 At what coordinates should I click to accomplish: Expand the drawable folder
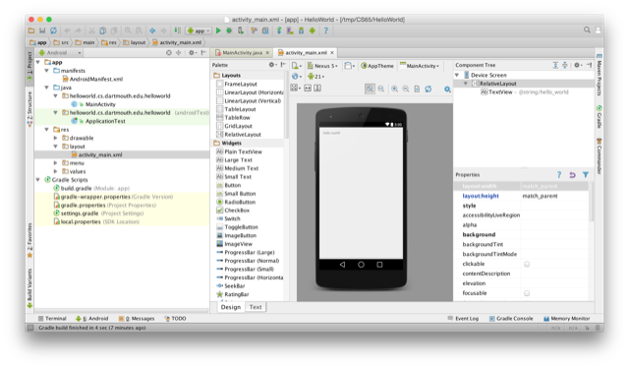[55, 138]
